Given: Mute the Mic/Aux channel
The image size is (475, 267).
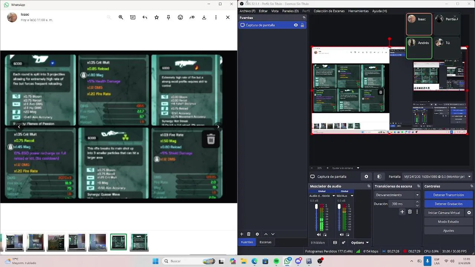Looking at the screenshot, I should [341, 235].
